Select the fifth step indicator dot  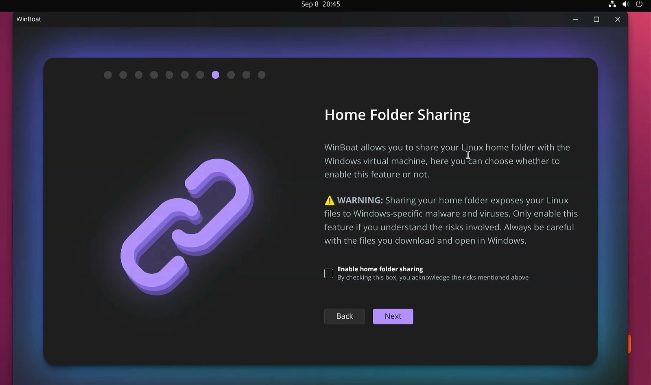tap(169, 75)
